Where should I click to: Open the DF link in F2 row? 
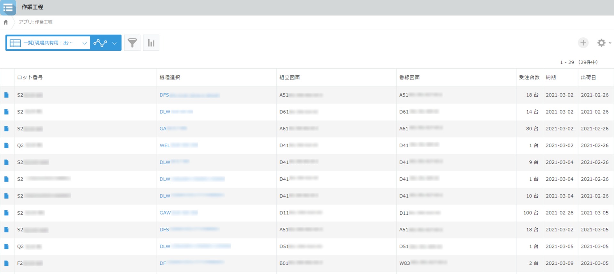pyautogui.click(x=192, y=263)
